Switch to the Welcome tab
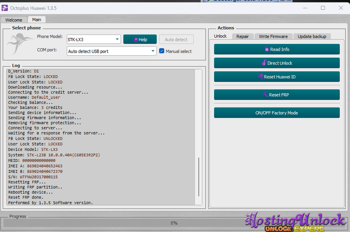 pos(13,20)
